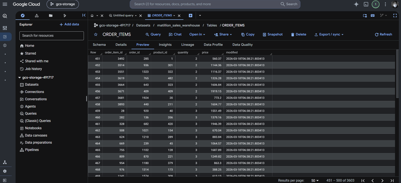The image size is (401, 183).
Task: Open the home tab dropdown arrow
Action: (x=97, y=16)
